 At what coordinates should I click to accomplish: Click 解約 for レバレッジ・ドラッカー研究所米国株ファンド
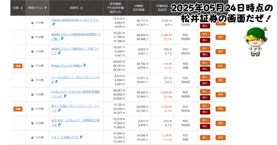click(x=220, y=95)
